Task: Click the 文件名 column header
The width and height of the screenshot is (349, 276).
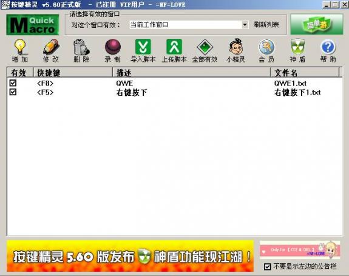Action: click(305, 73)
